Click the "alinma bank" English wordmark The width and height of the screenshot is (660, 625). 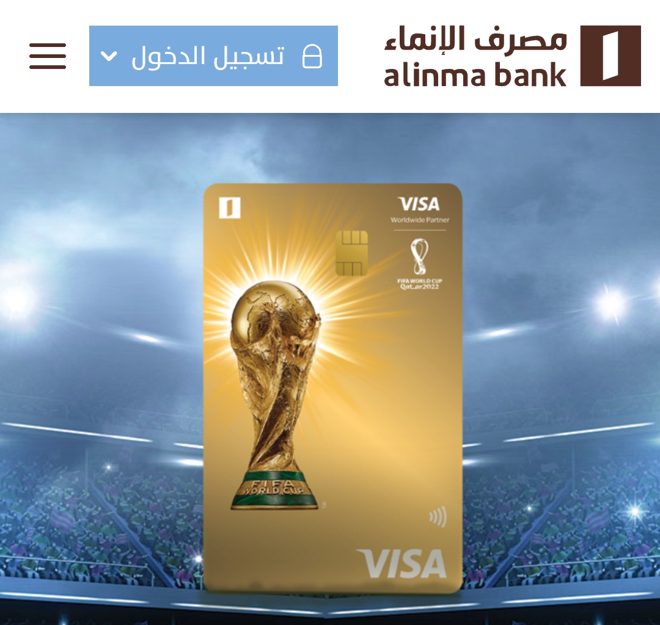[475, 74]
